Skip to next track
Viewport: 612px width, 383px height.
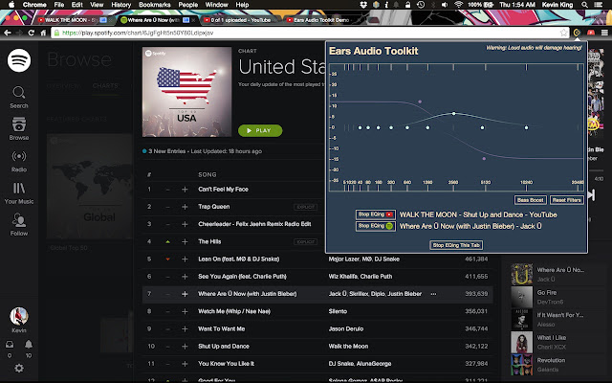pos(592,194)
